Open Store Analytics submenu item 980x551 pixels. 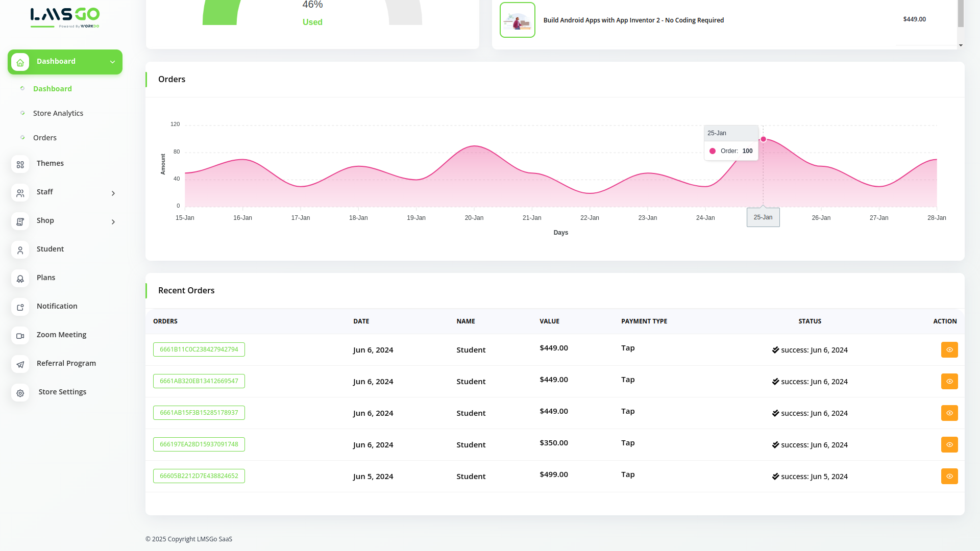pos(58,113)
